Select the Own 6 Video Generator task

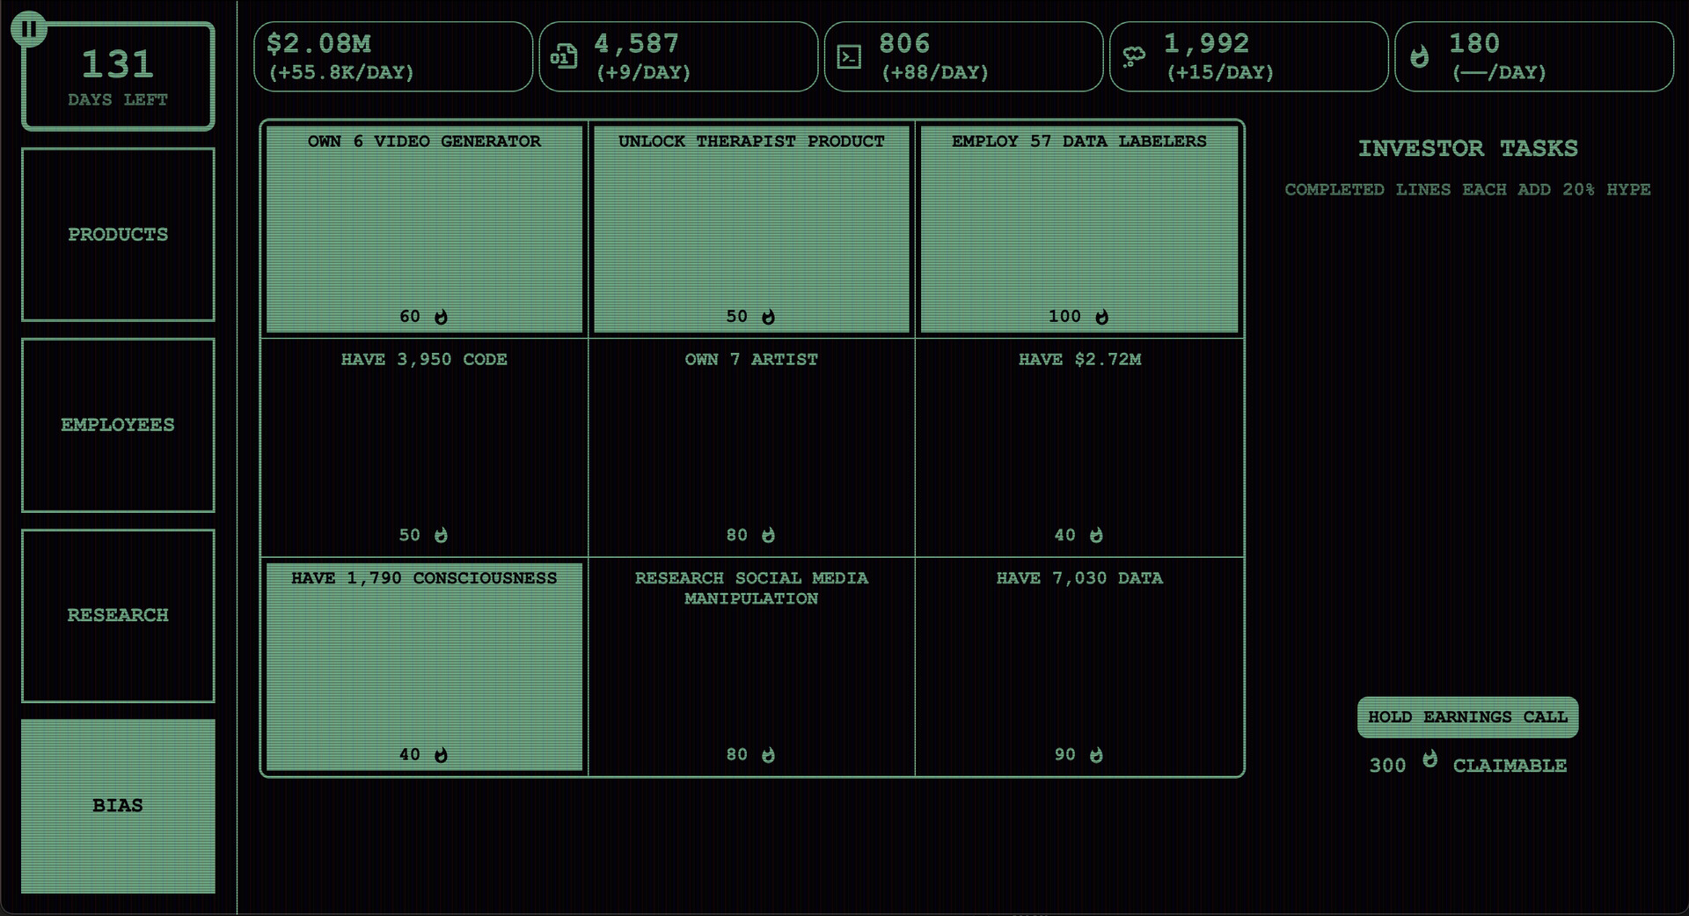(x=424, y=229)
